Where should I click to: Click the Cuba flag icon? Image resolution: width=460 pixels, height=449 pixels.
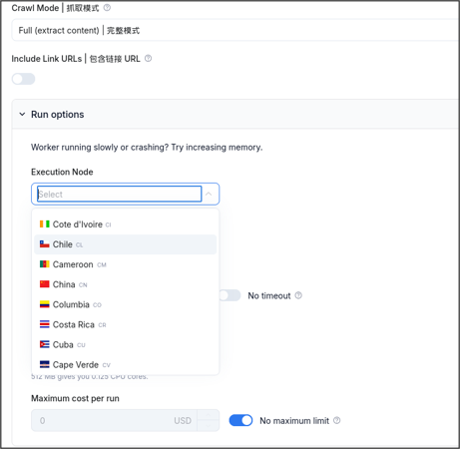(45, 344)
